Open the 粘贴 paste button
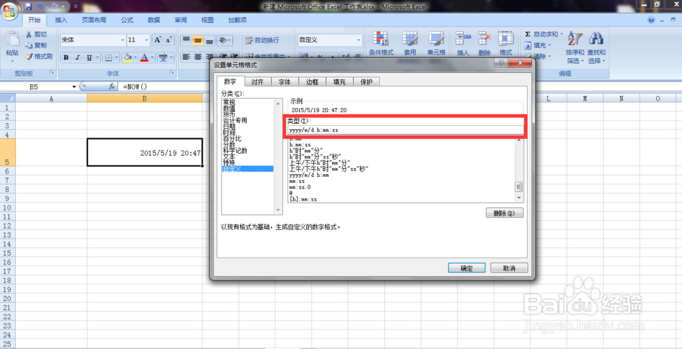Image resolution: width=682 pixels, height=349 pixels. [12, 47]
